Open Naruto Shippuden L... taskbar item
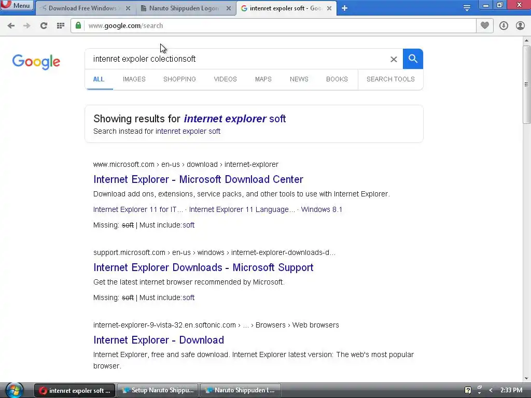531x398 pixels. click(x=241, y=391)
